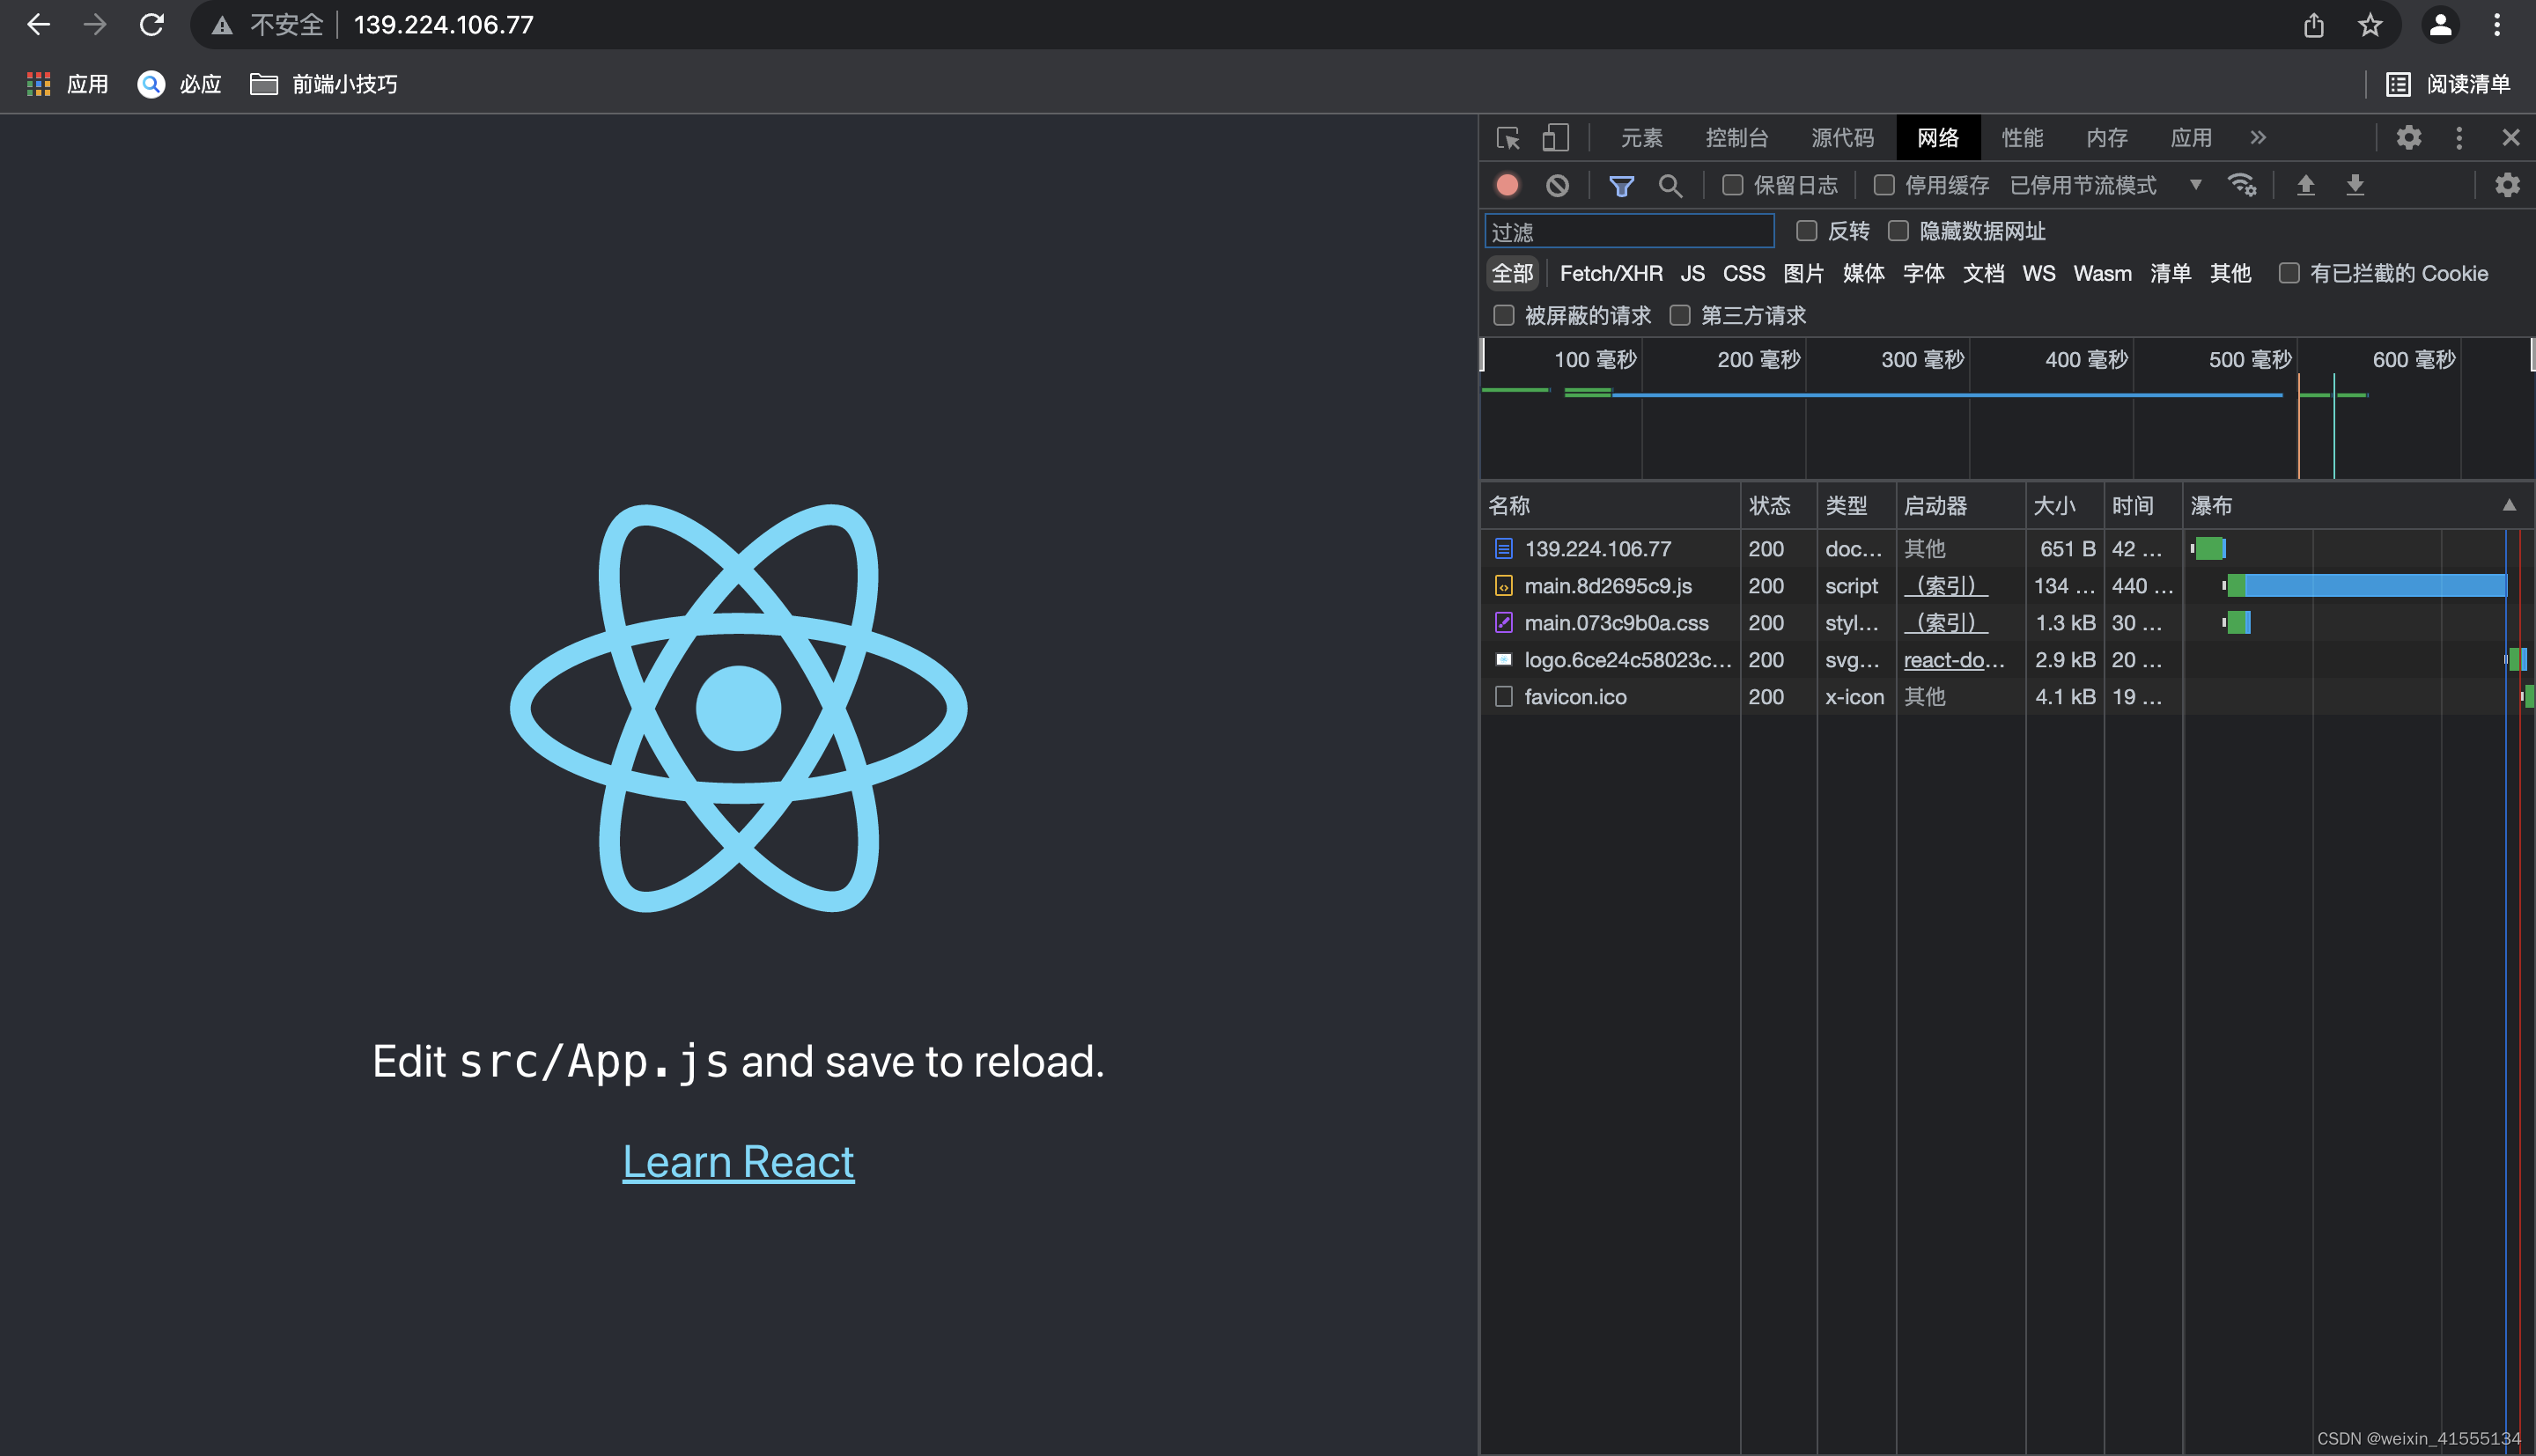Open the user profile avatar icon
The height and width of the screenshot is (1456, 2536).
[x=2440, y=25]
